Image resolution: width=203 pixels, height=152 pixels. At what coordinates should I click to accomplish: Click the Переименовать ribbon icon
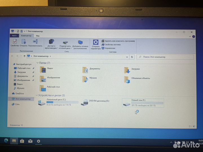pyautogui.click(x=35, y=43)
